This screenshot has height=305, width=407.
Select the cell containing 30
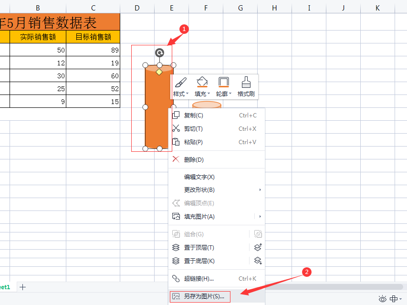coord(38,75)
